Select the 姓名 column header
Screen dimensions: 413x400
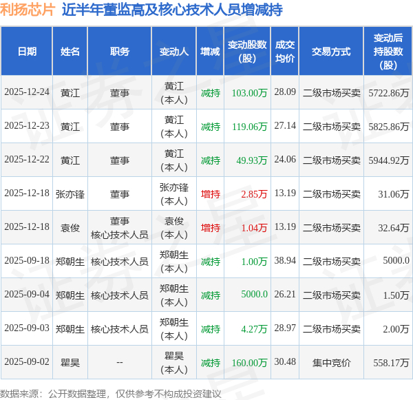tap(70, 52)
